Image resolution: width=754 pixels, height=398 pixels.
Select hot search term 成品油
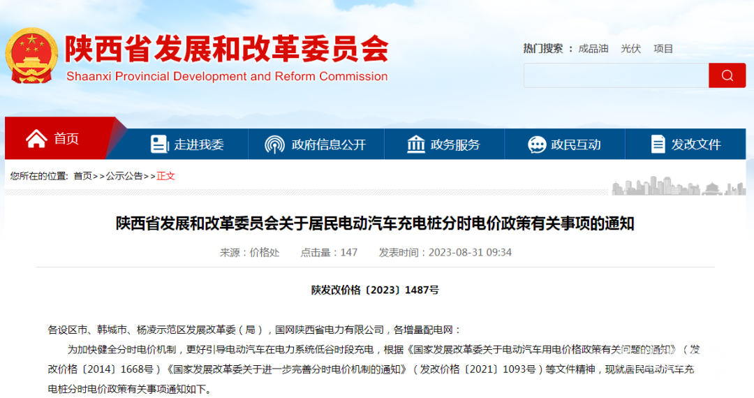[x=593, y=49]
